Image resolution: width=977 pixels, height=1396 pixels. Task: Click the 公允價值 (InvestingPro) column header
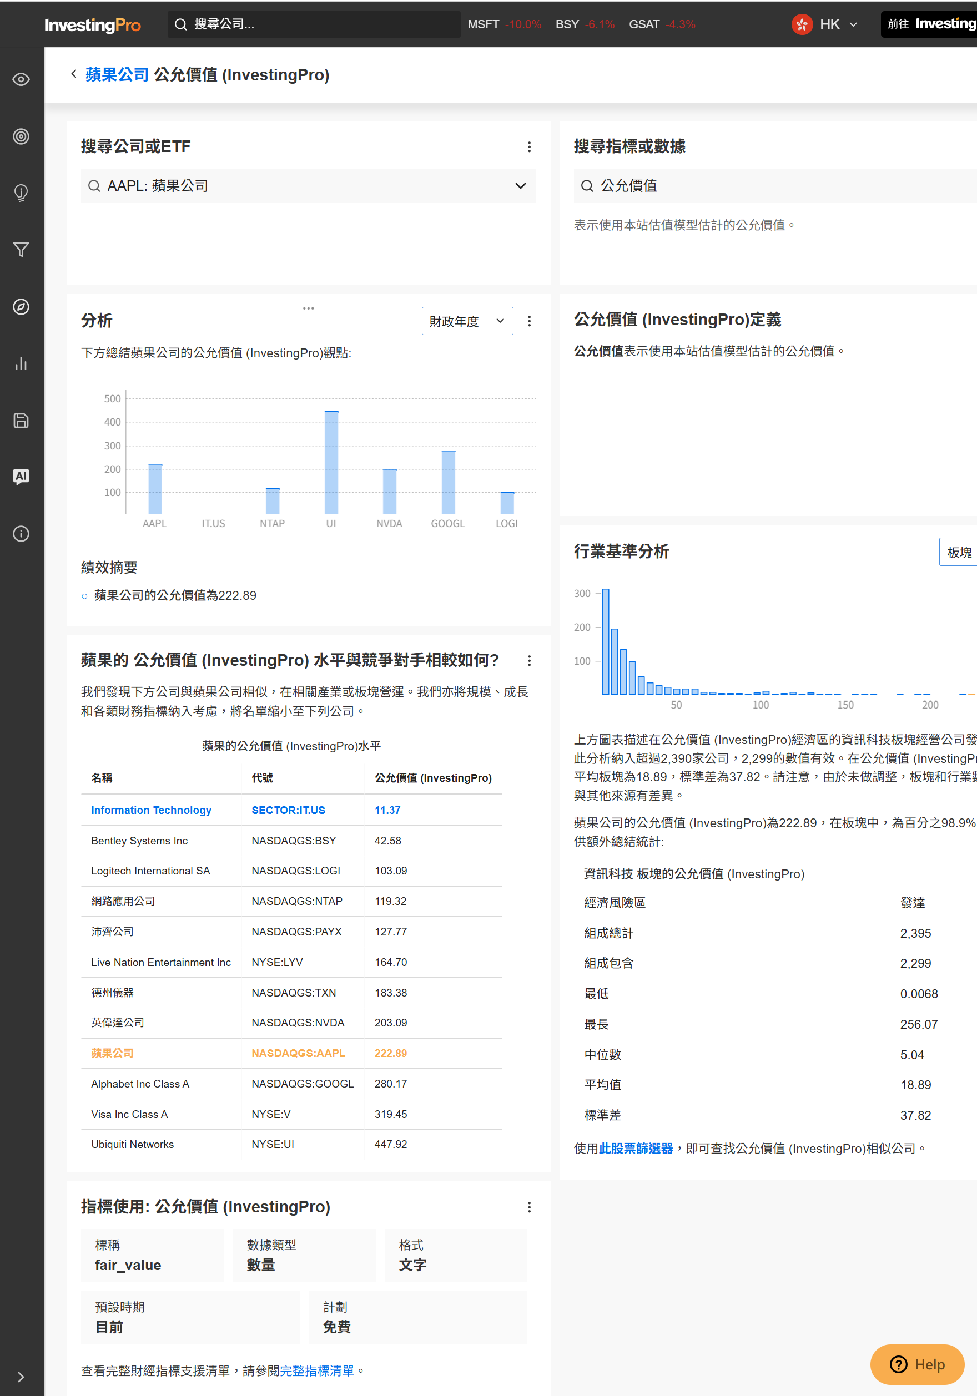(x=433, y=778)
